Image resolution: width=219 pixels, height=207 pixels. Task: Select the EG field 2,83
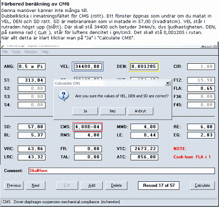[x=201, y=135]
